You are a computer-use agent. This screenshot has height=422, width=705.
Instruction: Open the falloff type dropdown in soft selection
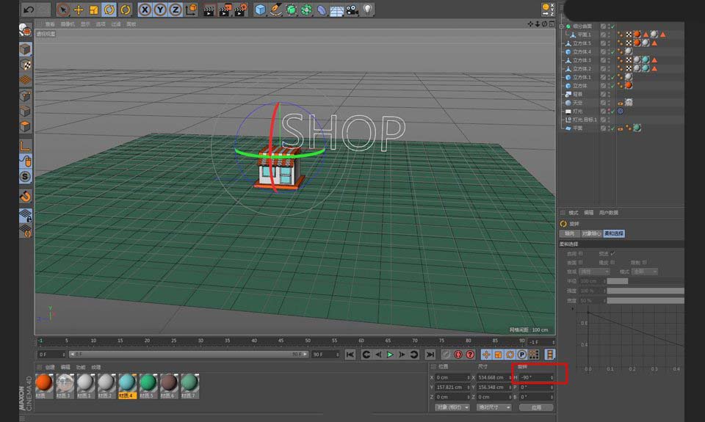(594, 272)
